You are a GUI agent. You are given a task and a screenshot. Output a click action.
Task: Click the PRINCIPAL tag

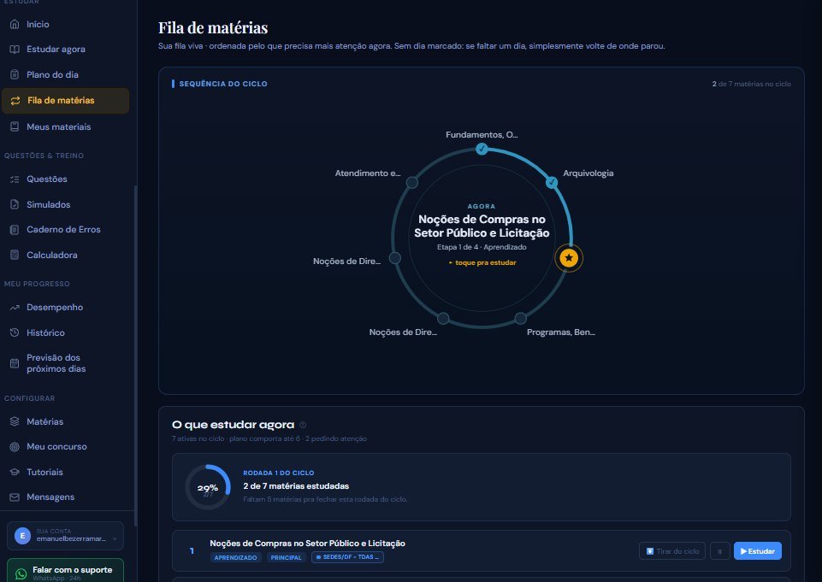[x=287, y=557]
